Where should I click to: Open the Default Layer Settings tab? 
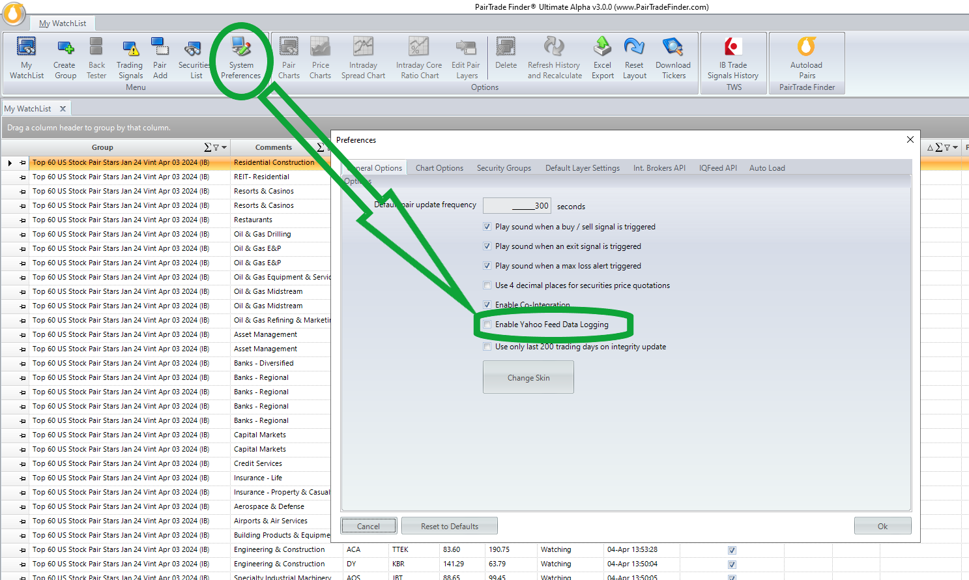[x=583, y=168]
